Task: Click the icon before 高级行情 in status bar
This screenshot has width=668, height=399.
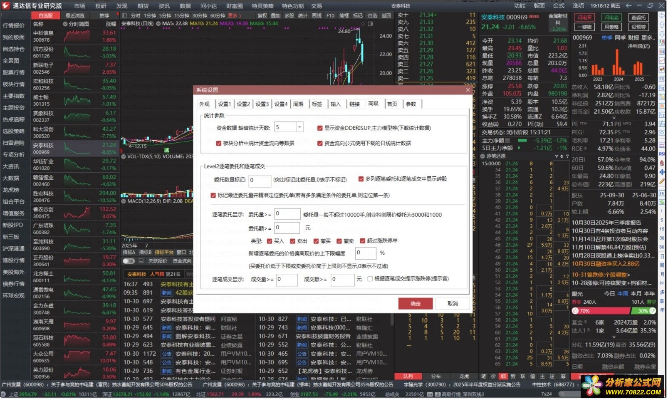Action: 437,394
